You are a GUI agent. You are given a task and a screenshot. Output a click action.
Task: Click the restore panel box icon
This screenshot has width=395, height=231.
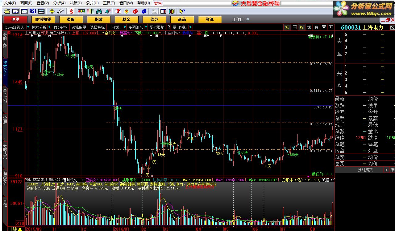pos(324,27)
